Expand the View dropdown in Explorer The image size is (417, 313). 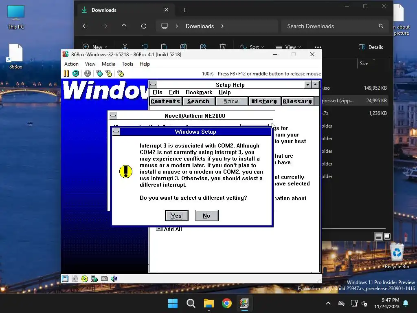pyautogui.click(x=288, y=47)
